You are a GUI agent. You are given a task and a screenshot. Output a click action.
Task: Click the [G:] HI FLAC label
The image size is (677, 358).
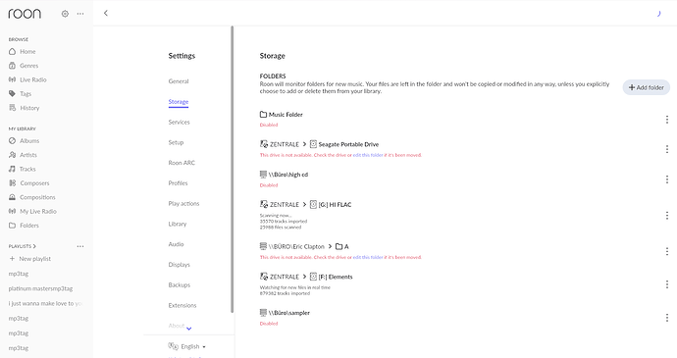[335, 205]
